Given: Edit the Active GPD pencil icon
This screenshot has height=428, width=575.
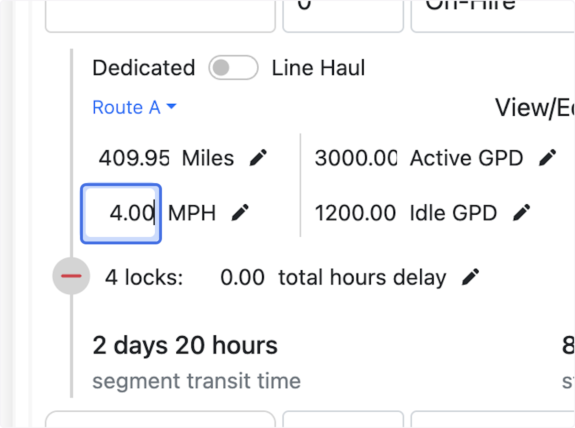Looking at the screenshot, I should click(x=548, y=157).
